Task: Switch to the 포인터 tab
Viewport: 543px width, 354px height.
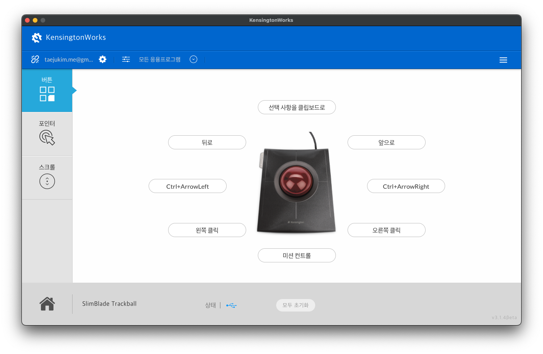Action: [47, 134]
